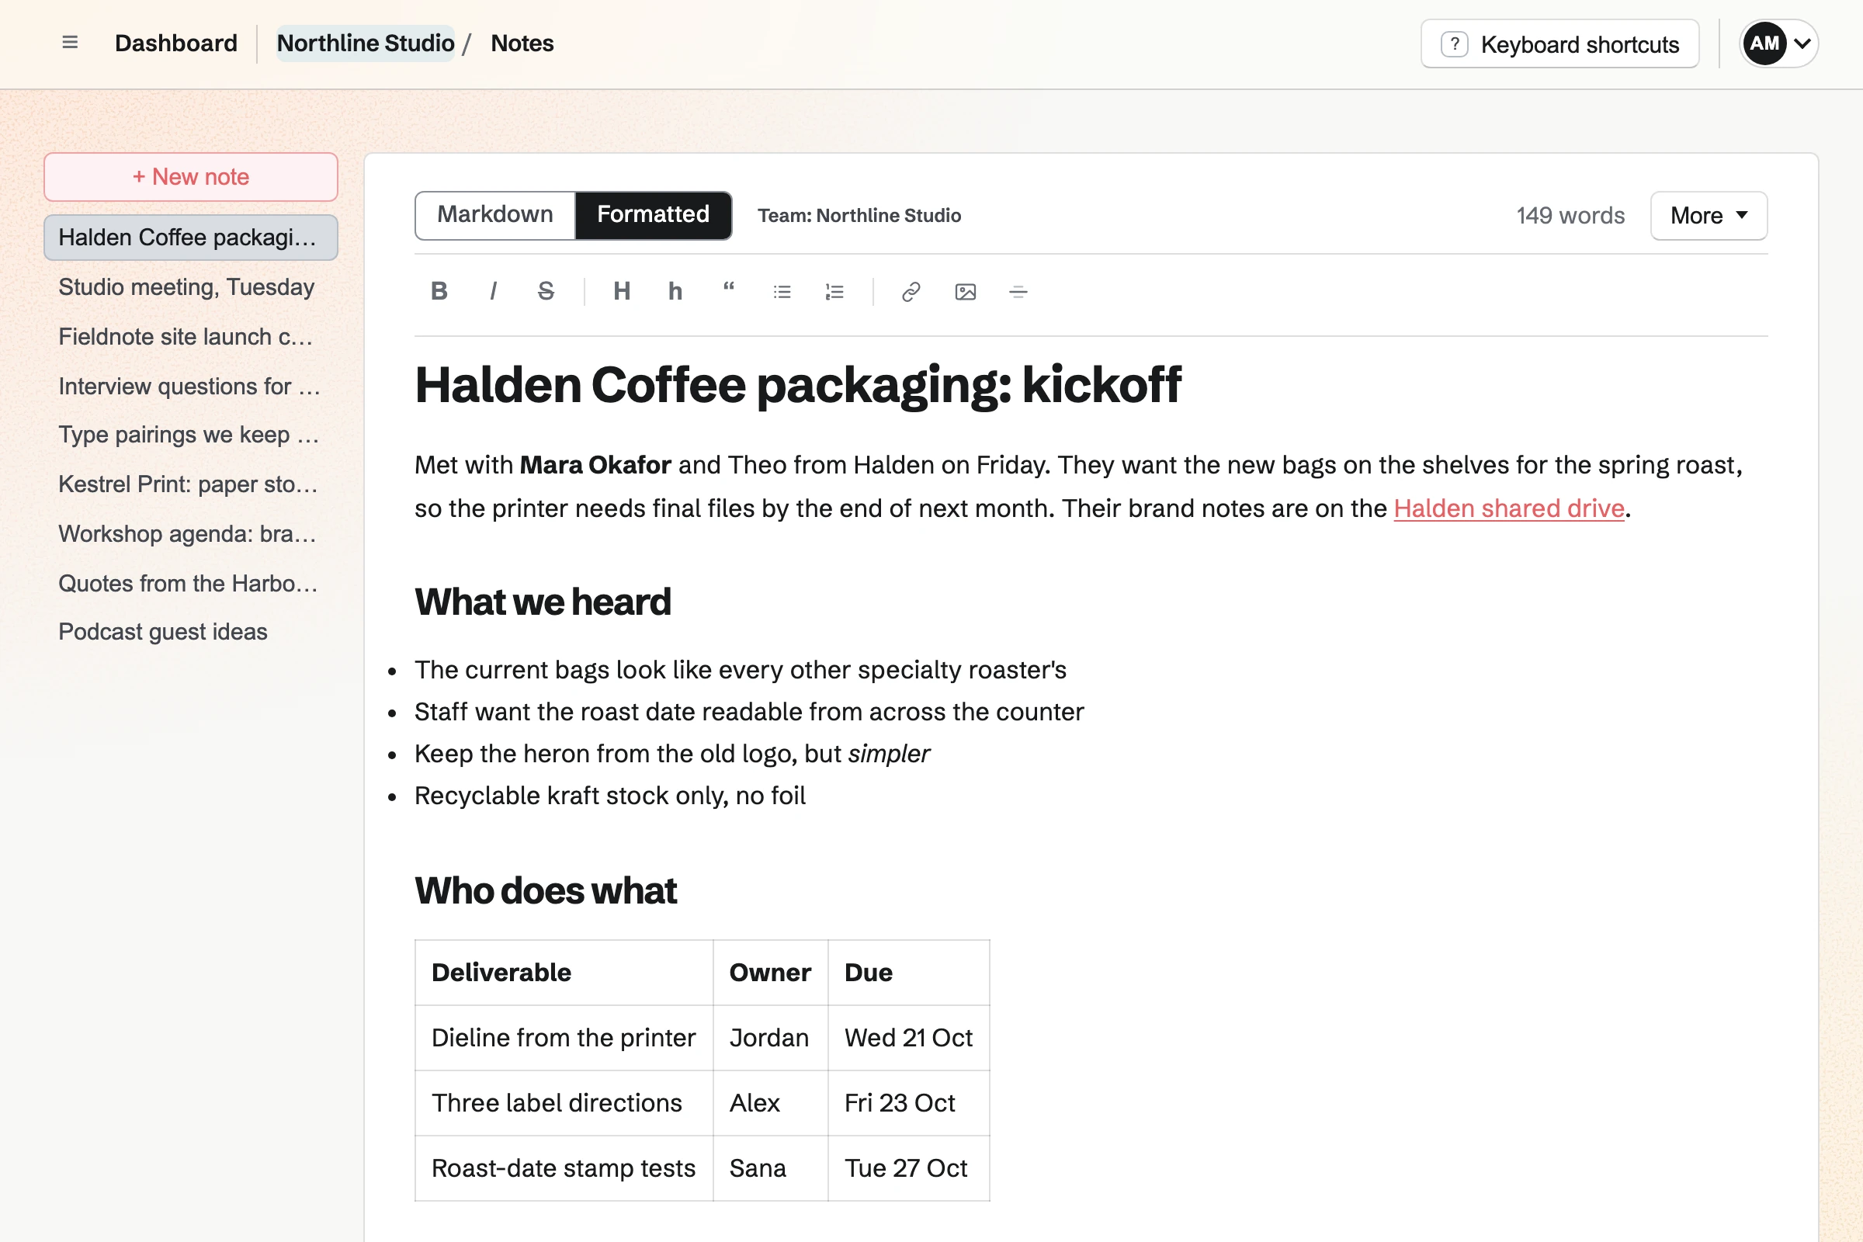Open the hamburger sidebar menu
1863x1242 pixels.
point(70,43)
